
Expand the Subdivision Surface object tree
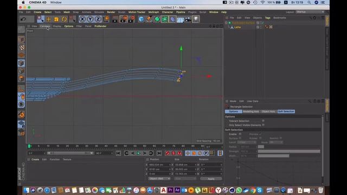pyautogui.click(x=227, y=23)
